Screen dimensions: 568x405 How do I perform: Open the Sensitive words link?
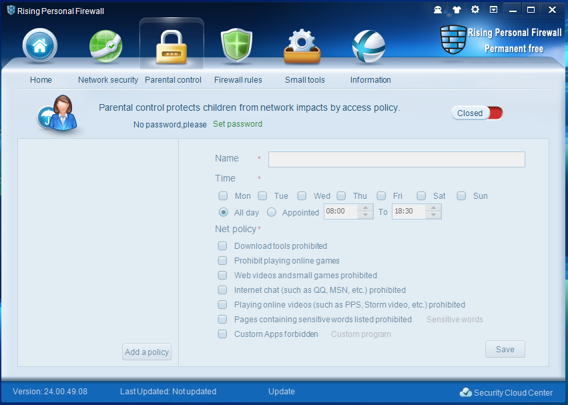click(455, 320)
